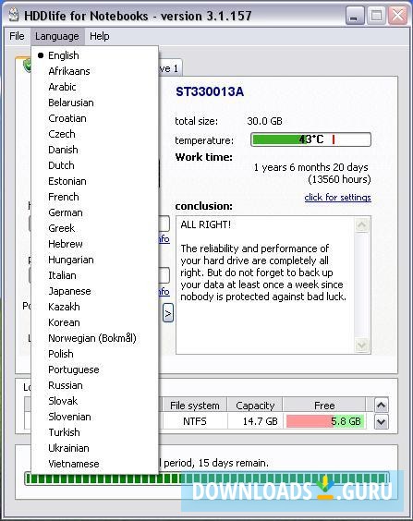The width and height of the screenshot is (413, 521).
Task: Pick Estonian in the language list
Action: point(94,181)
